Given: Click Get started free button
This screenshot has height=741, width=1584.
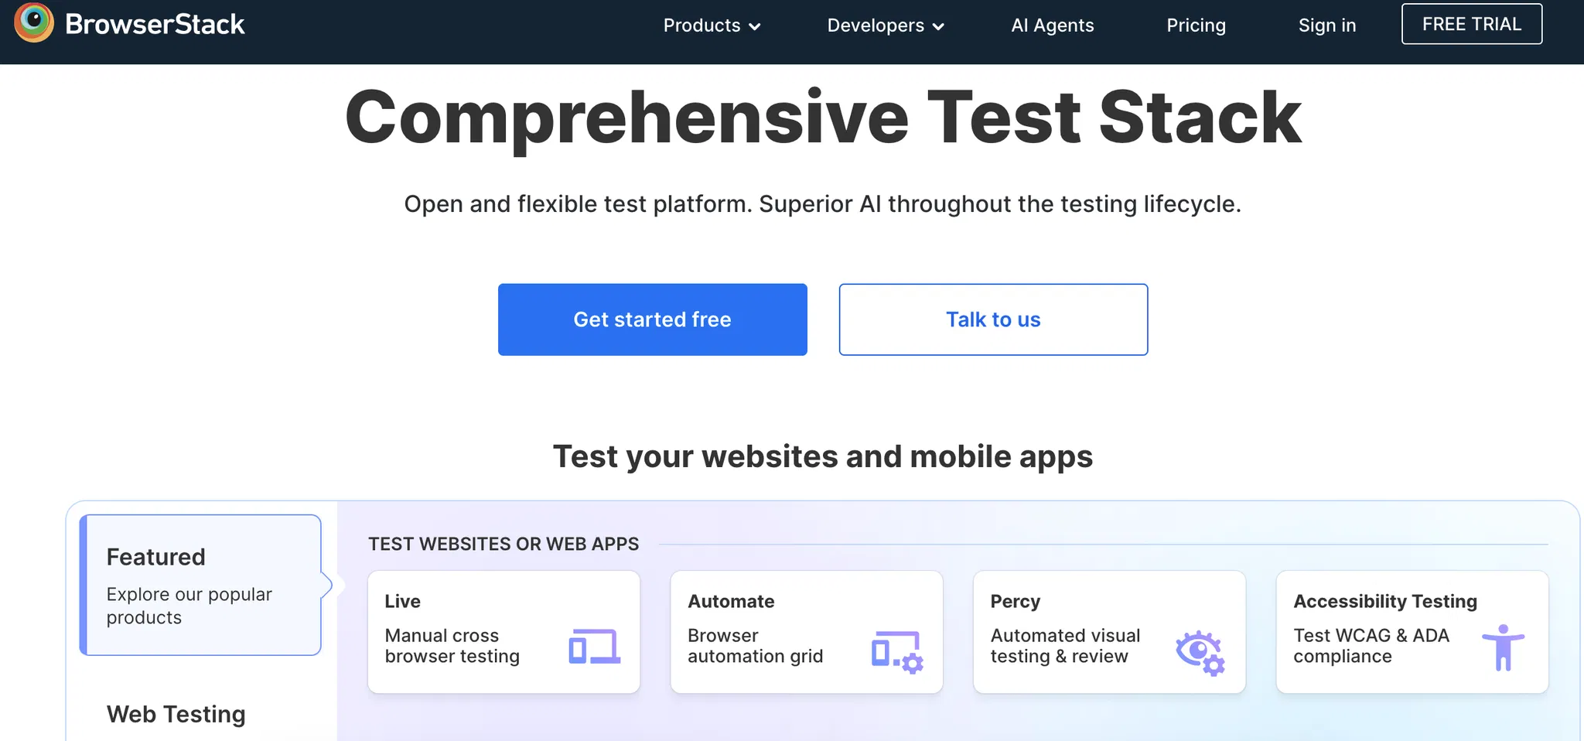Looking at the screenshot, I should pyautogui.click(x=652, y=319).
